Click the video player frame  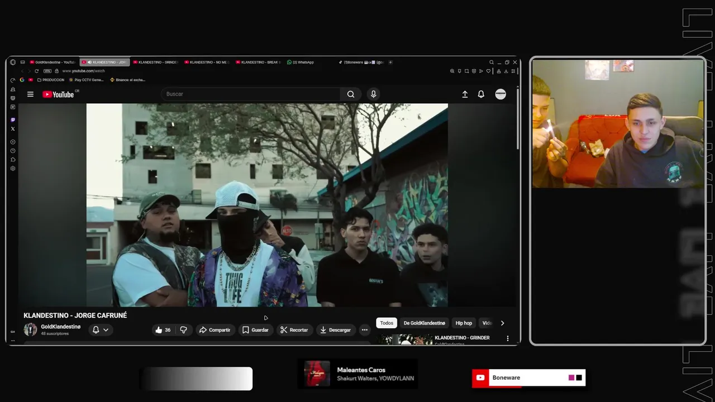(267, 205)
